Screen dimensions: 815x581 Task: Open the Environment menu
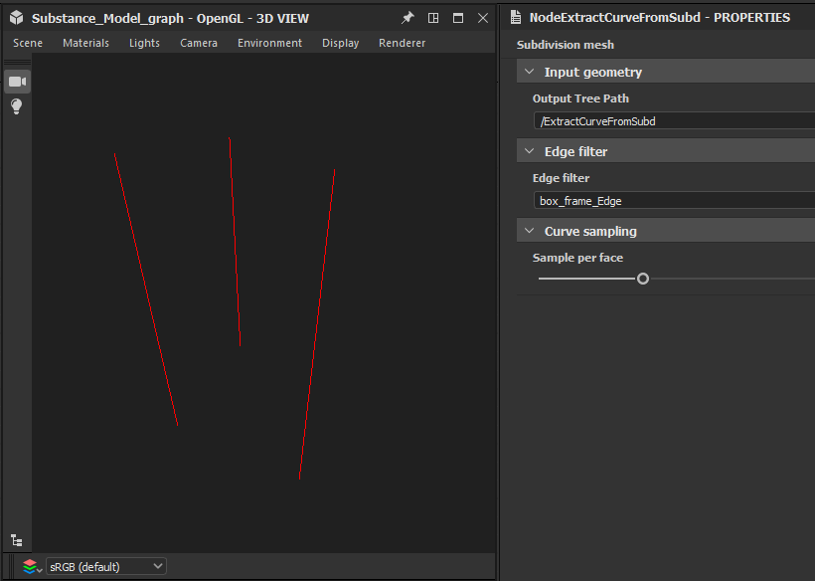[x=267, y=43]
